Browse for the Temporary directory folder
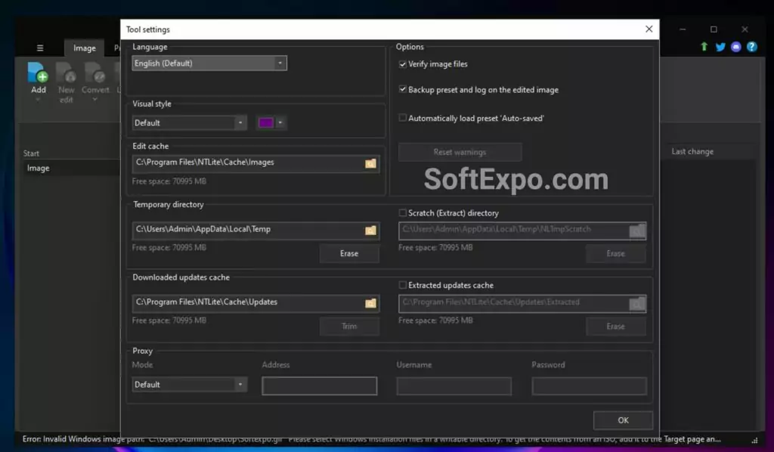Image resolution: width=774 pixels, height=452 pixels. (370, 230)
